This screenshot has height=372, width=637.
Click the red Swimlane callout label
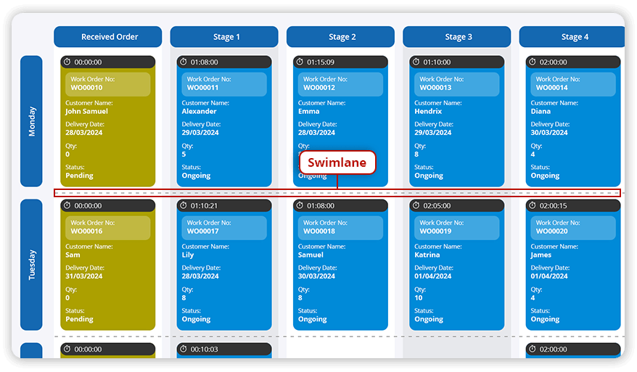(x=337, y=162)
